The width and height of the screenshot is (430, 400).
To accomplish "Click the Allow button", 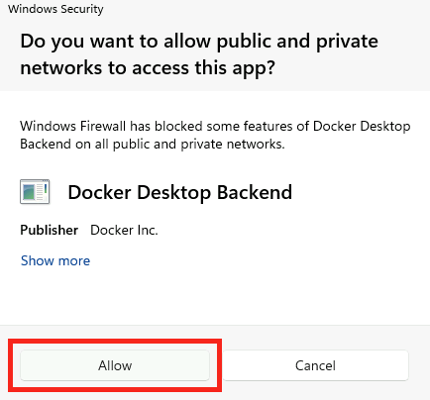I will click(x=115, y=365).
